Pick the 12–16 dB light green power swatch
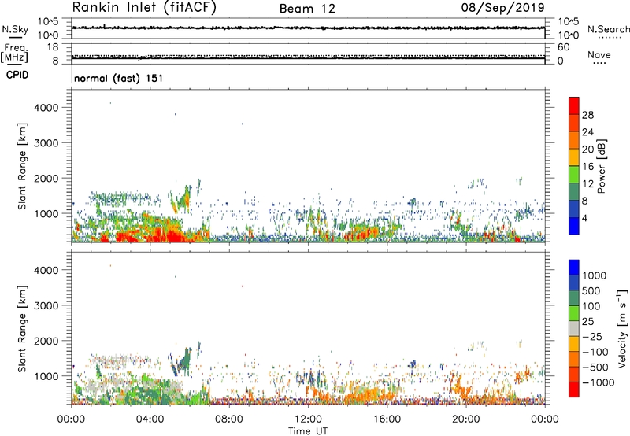Image resolution: width=630 pixels, height=436 pixels. coord(574,174)
